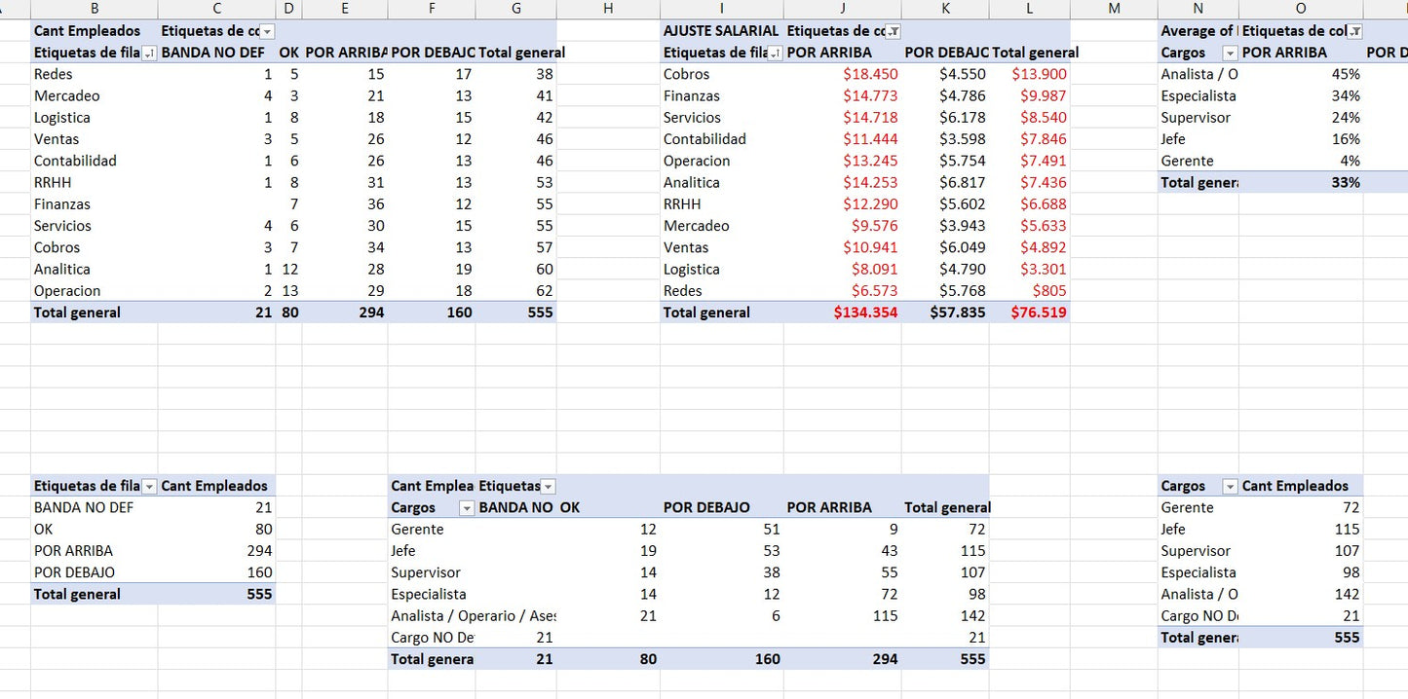Click the AJUSTE SALARIAL header cell

point(722,31)
